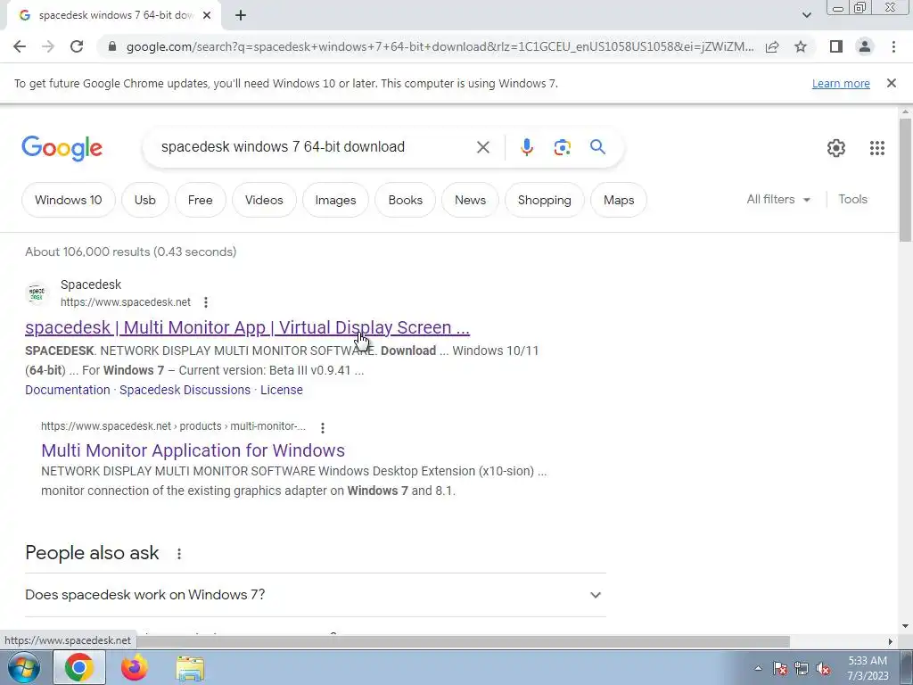The height and width of the screenshot is (685, 913).
Task: Click the scroll right arrow
Action: pos(890,641)
